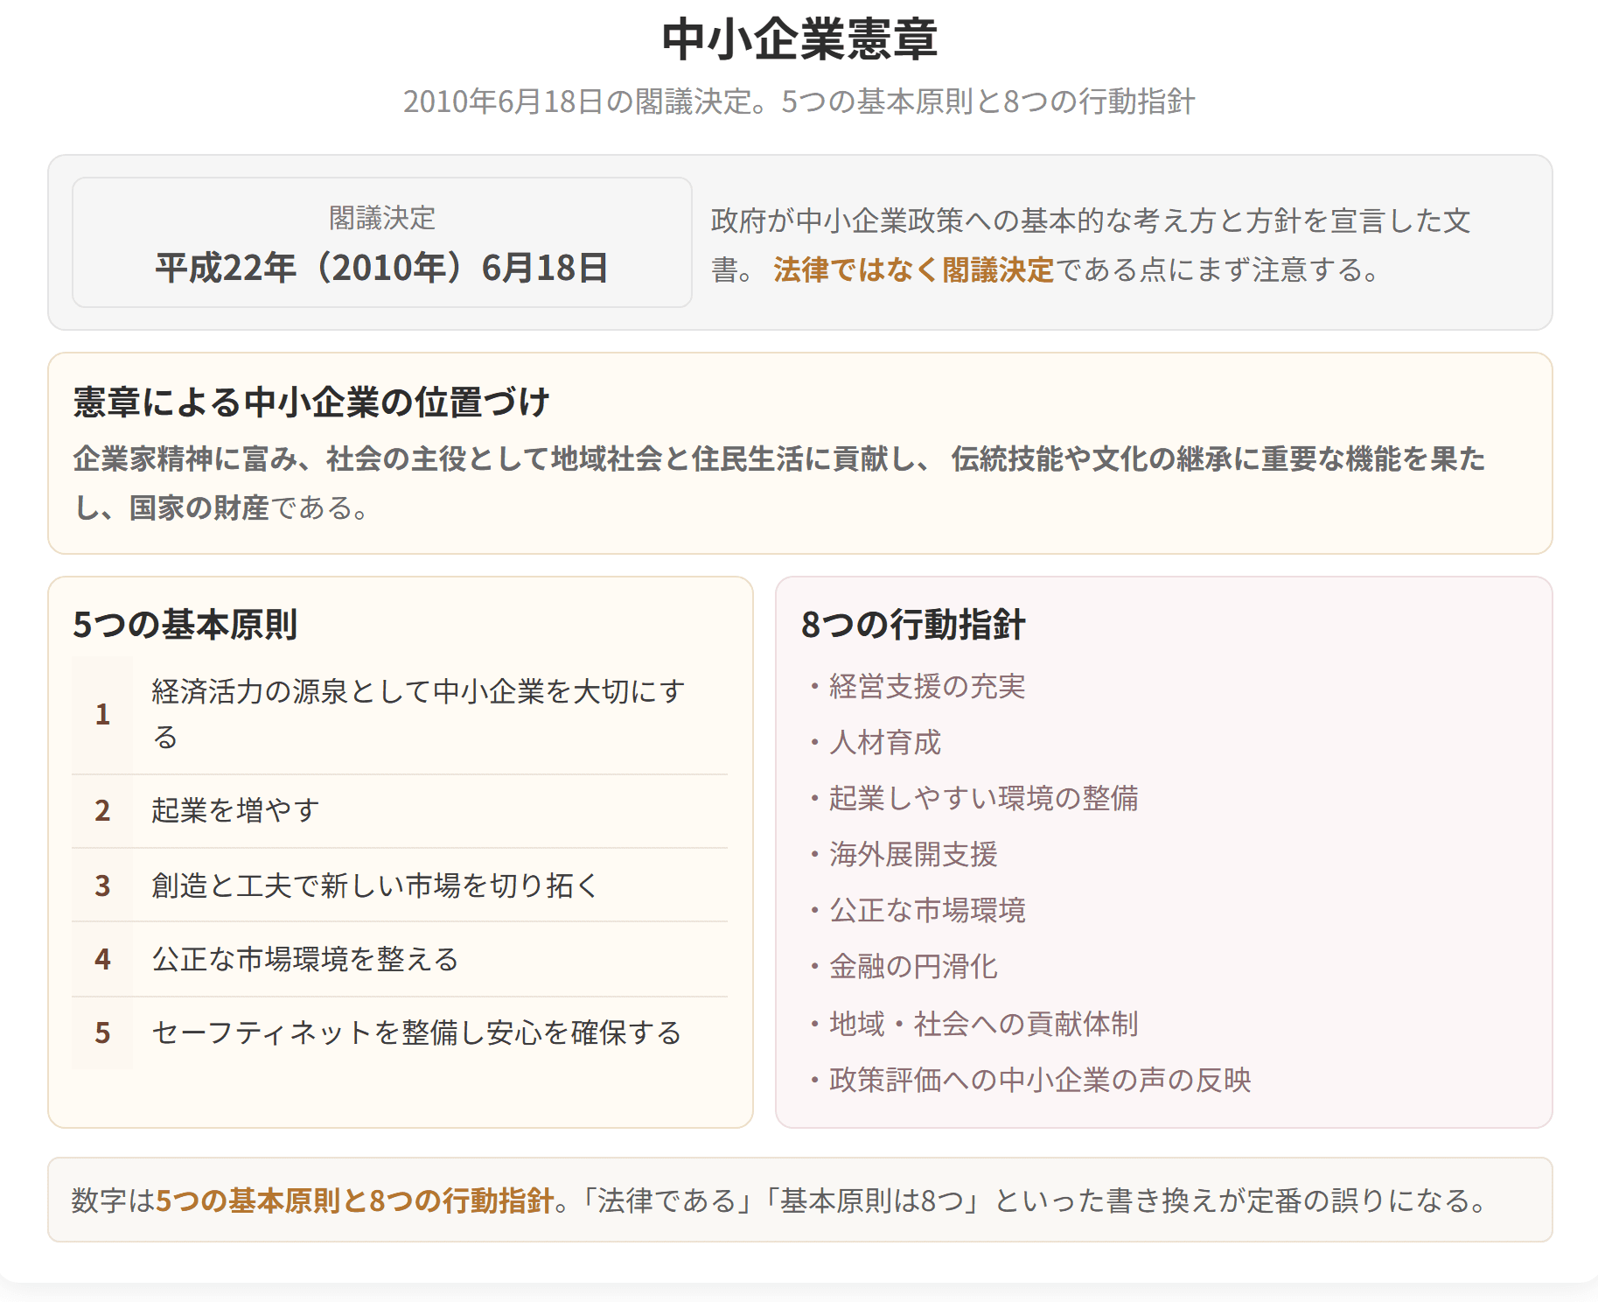Click footer highlight 5つの基本原則と8つの行動指針

[355, 1200]
